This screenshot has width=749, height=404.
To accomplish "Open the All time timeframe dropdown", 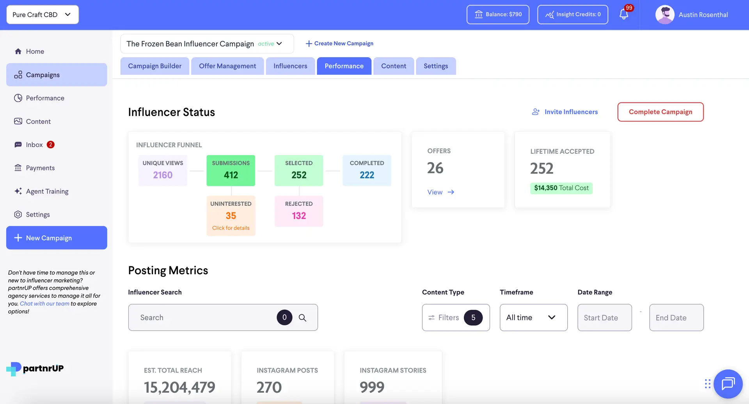I will [533, 318].
